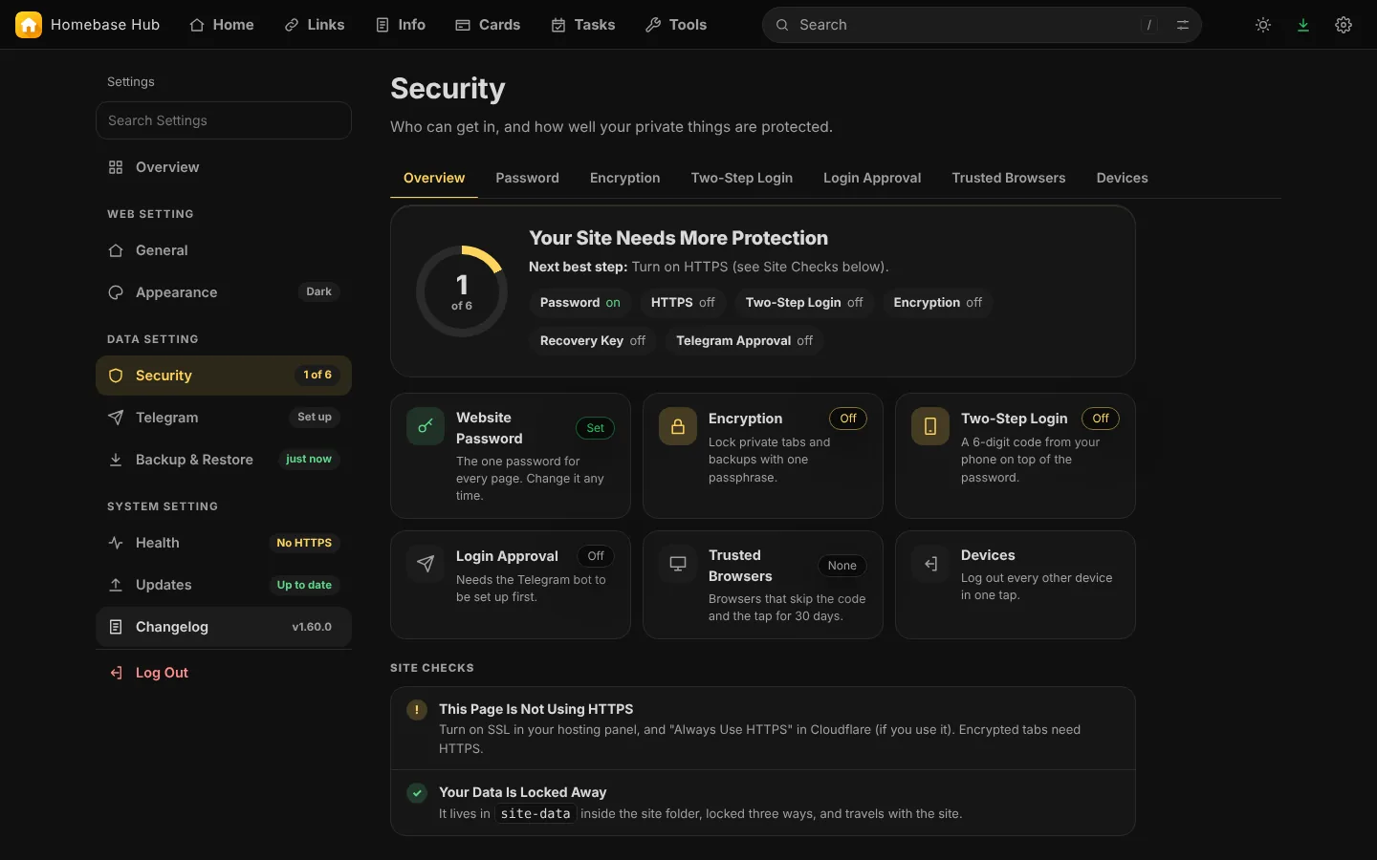Click the Password on status chip
Viewport: 1377px width, 860px height.
[579, 303]
